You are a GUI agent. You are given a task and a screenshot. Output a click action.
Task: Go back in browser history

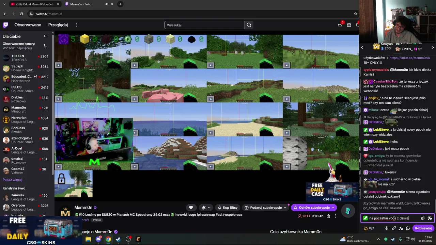[x=5, y=14]
